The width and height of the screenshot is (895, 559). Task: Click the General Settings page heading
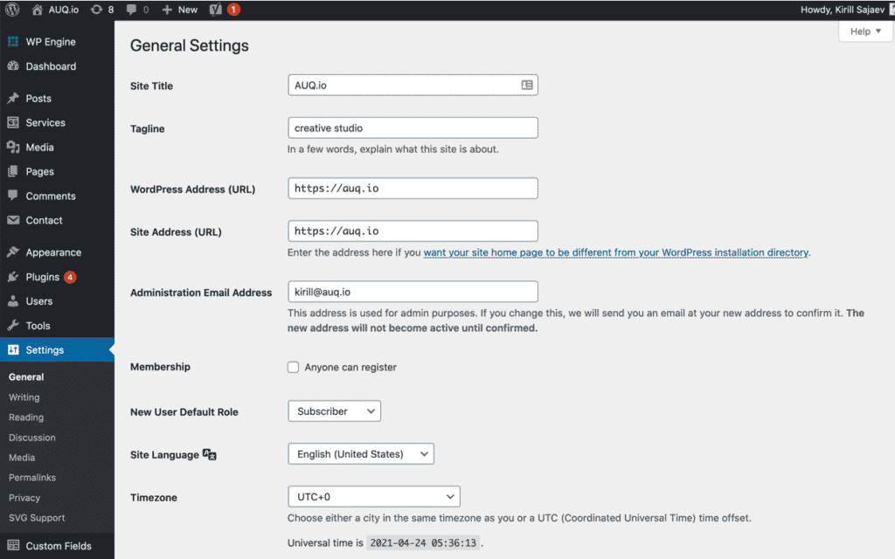190,45
